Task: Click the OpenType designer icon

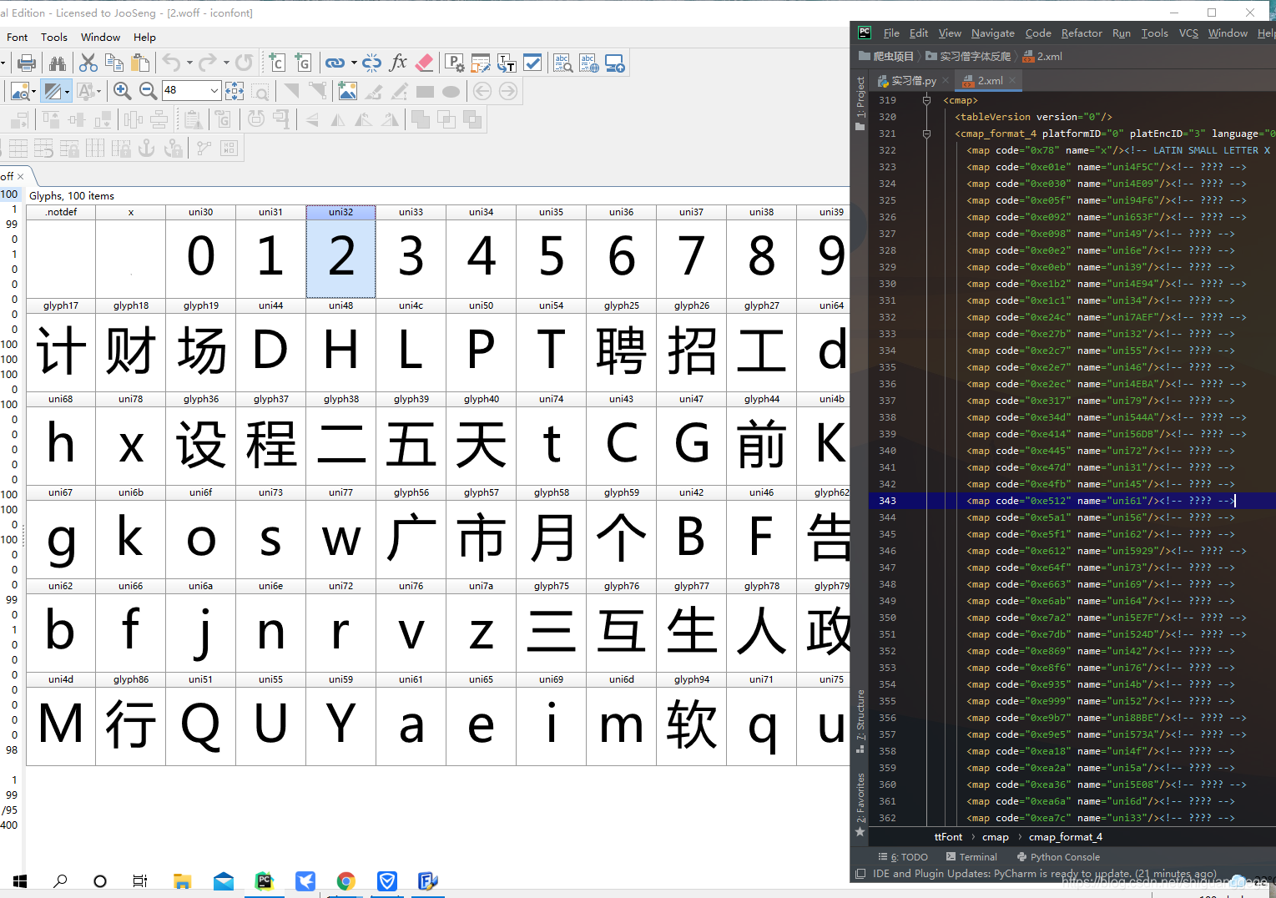Action: (481, 63)
